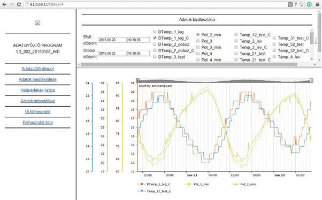Click the first date input field
Image resolution: width=322 pixels, height=200 pixels.
[112, 40]
